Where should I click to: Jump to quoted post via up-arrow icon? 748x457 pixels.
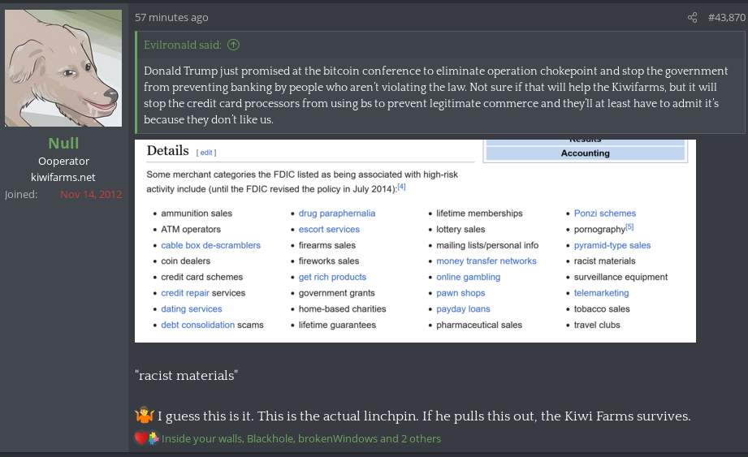233,45
